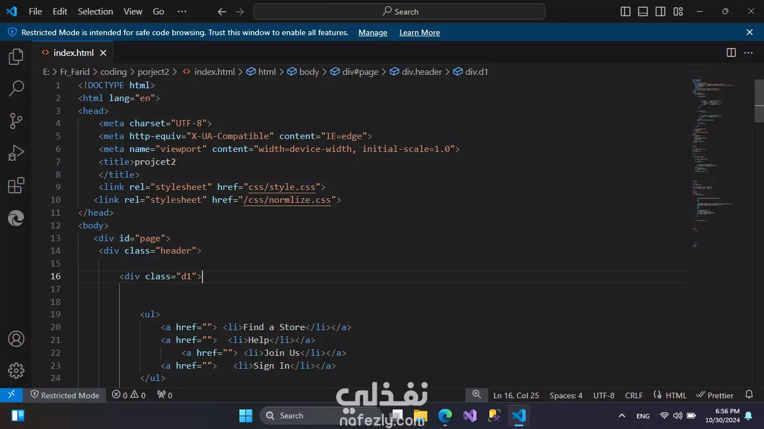Click line number 16 in gutter
Screen dimensions: 764x429
[x=55, y=276]
